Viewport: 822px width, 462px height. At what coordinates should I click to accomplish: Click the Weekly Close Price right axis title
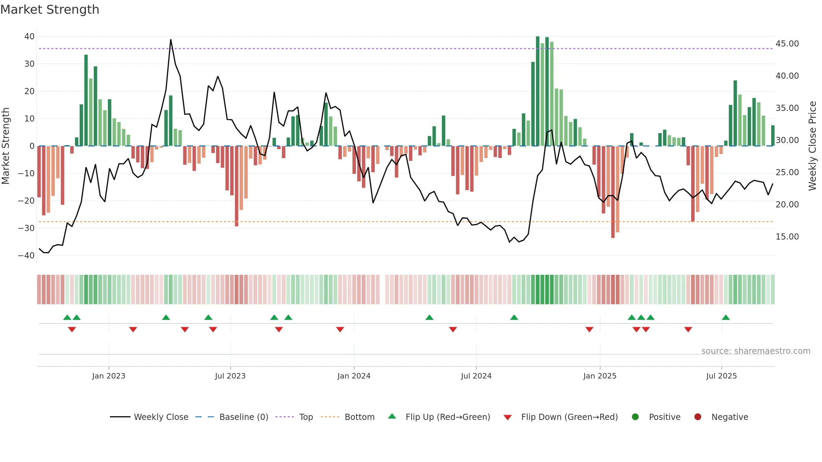812,146
